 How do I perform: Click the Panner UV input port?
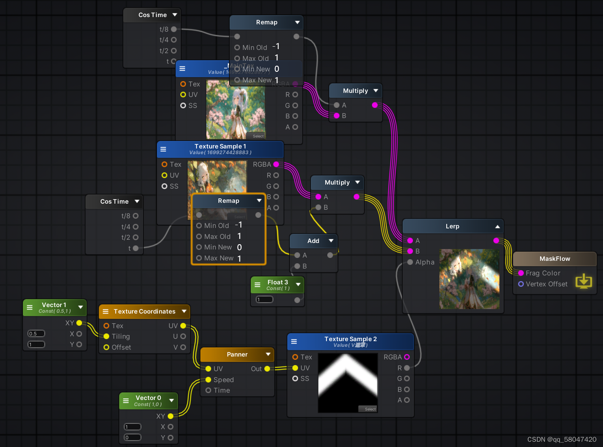pyautogui.click(x=208, y=369)
